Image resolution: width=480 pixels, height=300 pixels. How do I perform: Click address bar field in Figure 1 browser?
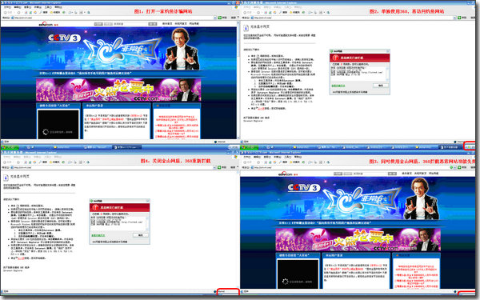(114, 18)
